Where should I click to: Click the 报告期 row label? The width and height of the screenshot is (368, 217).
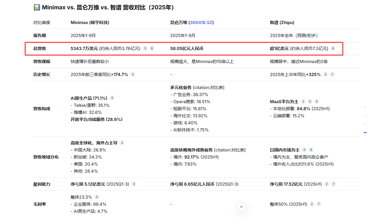(x=40, y=36)
